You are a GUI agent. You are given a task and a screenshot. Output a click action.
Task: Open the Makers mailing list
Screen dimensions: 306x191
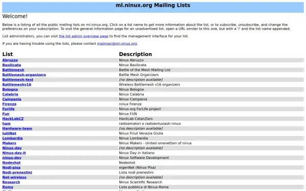[9, 143]
